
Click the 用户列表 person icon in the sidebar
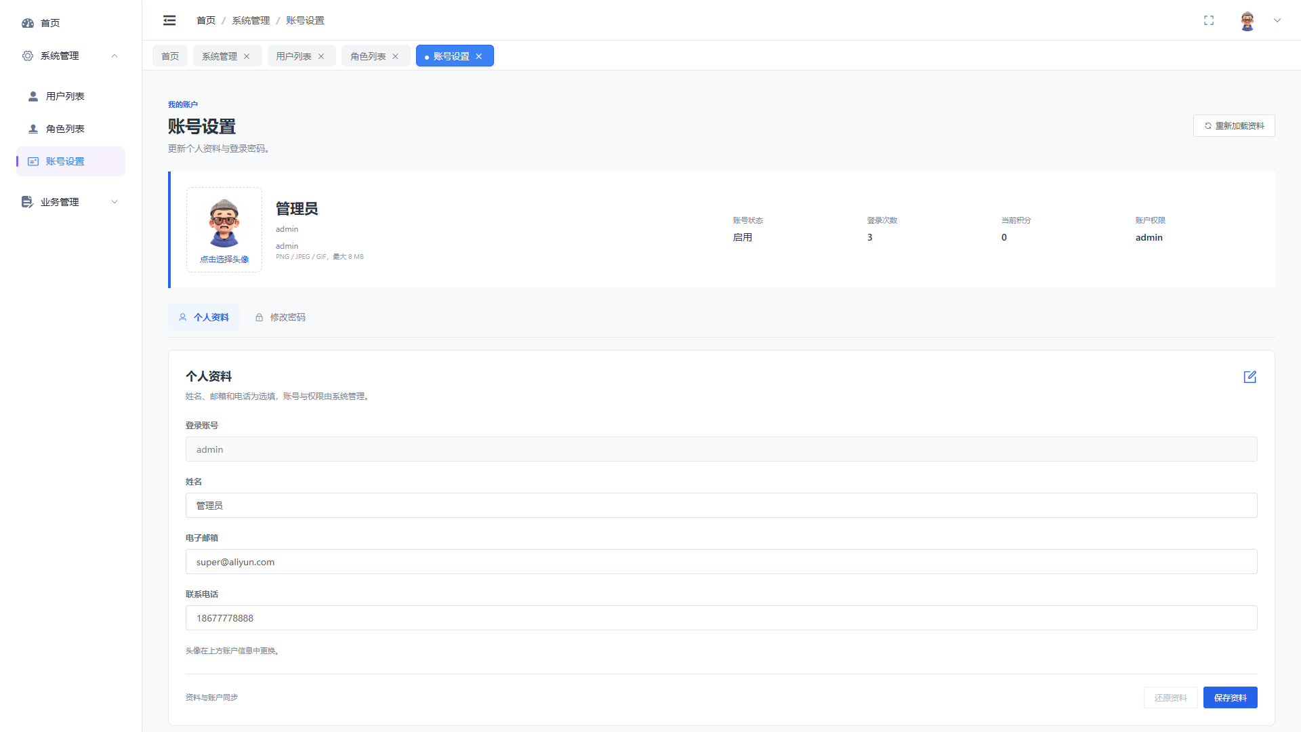[x=33, y=96]
